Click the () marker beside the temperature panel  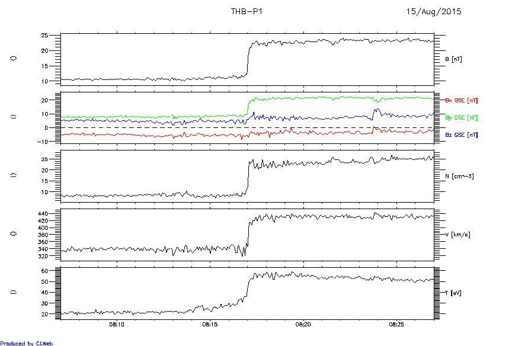pos(14,292)
